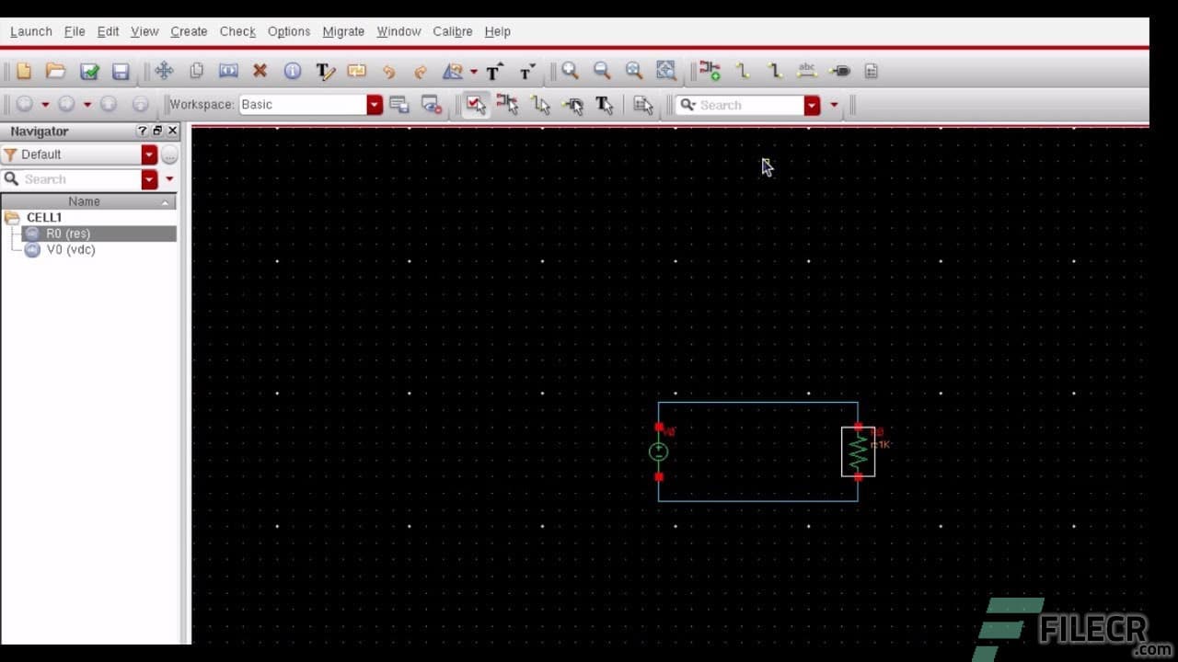Click the Check and Save icon

click(88, 71)
